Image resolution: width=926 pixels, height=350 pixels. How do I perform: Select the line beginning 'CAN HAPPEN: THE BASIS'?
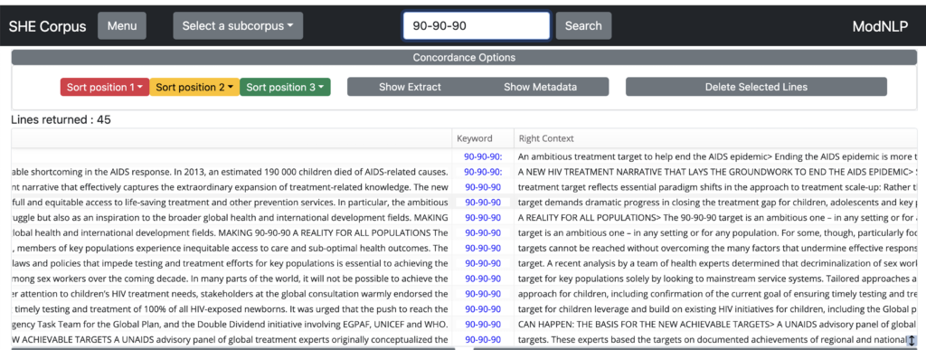(x=716, y=324)
